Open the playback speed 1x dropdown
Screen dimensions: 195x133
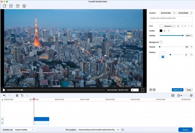135,90
